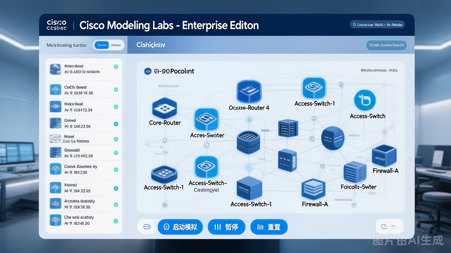Click the 启动模拟 start simulation button
This screenshot has height=253, width=451.
click(x=180, y=227)
